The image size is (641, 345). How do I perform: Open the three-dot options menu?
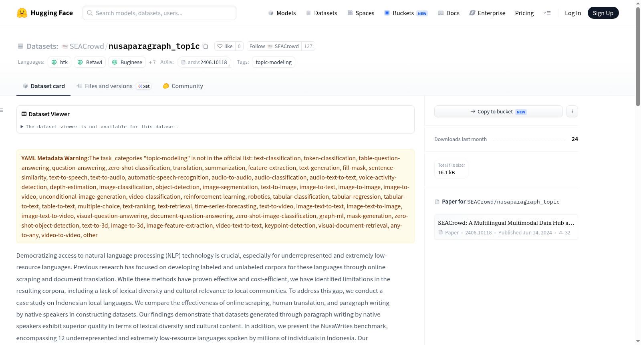pos(572,111)
